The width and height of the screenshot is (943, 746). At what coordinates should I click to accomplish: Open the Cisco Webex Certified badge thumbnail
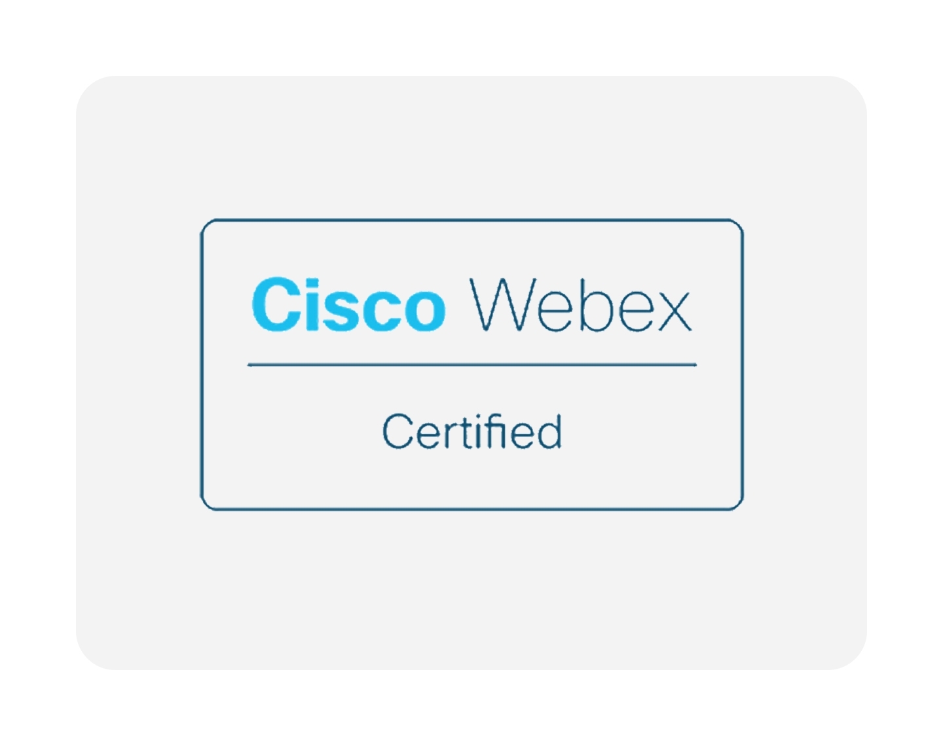tap(471, 364)
